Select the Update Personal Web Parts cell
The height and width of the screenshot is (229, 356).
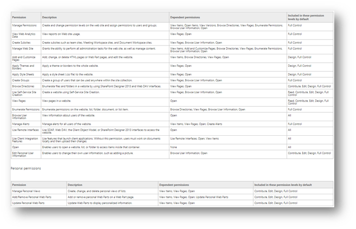pyautogui.click(x=30, y=204)
